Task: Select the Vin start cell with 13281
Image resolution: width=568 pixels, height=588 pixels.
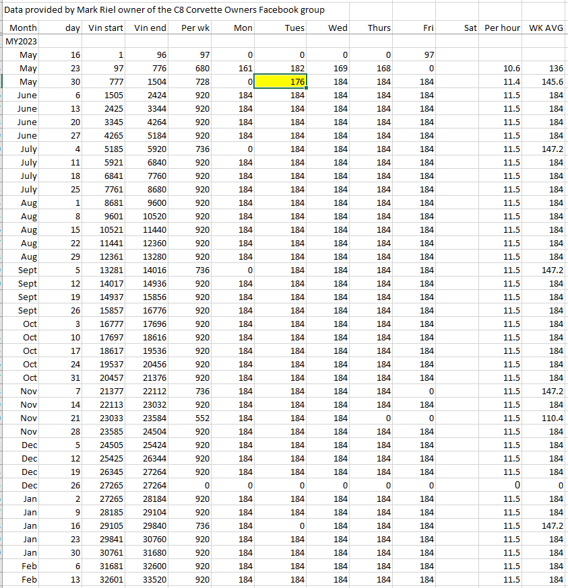Action: pyautogui.click(x=103, y=270)
